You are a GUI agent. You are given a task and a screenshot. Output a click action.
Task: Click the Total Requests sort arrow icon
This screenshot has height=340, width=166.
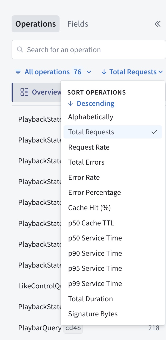pyautogui.click(x=104, y=72)
